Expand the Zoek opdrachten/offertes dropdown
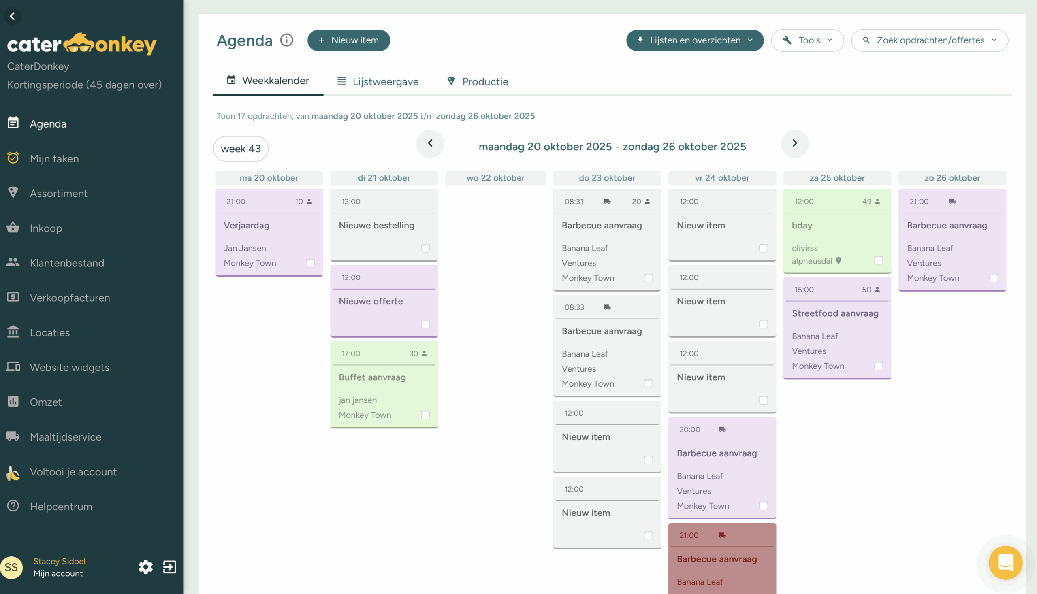Screen dimensions: 1037x594 (x=929, y=40)
